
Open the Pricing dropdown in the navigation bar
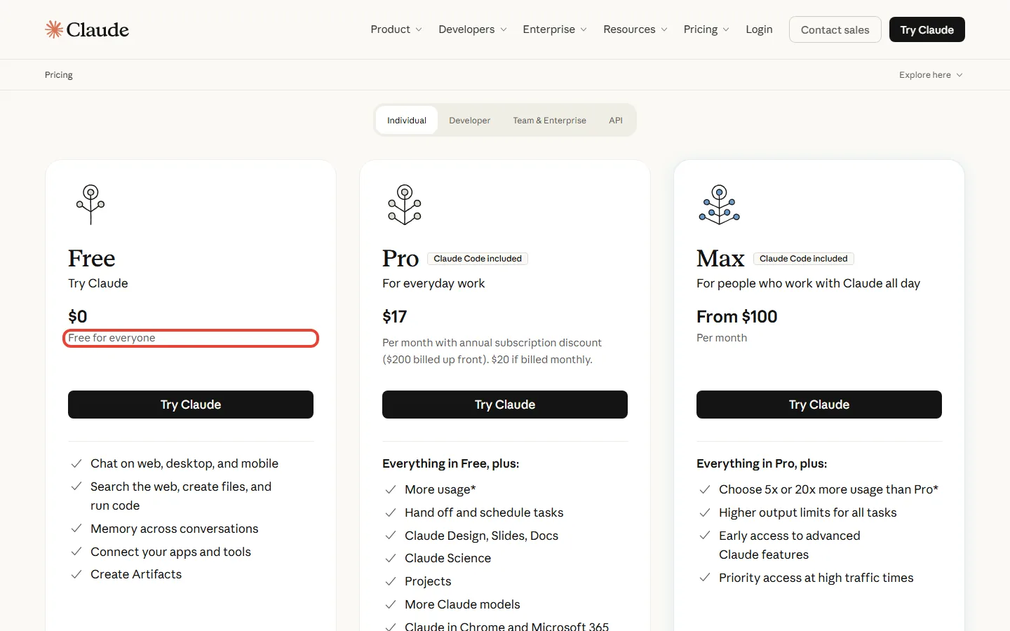706,29
